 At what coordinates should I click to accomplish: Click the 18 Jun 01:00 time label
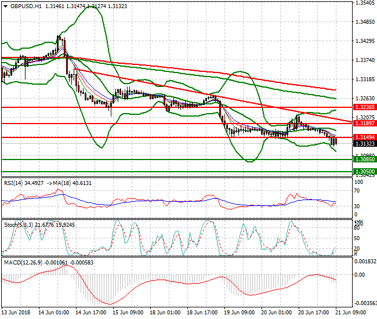(165, 313)
